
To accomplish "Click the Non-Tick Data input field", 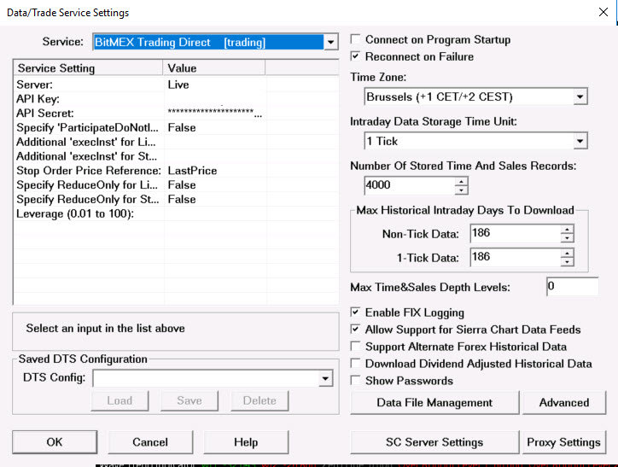I will [x=515, y=233].
